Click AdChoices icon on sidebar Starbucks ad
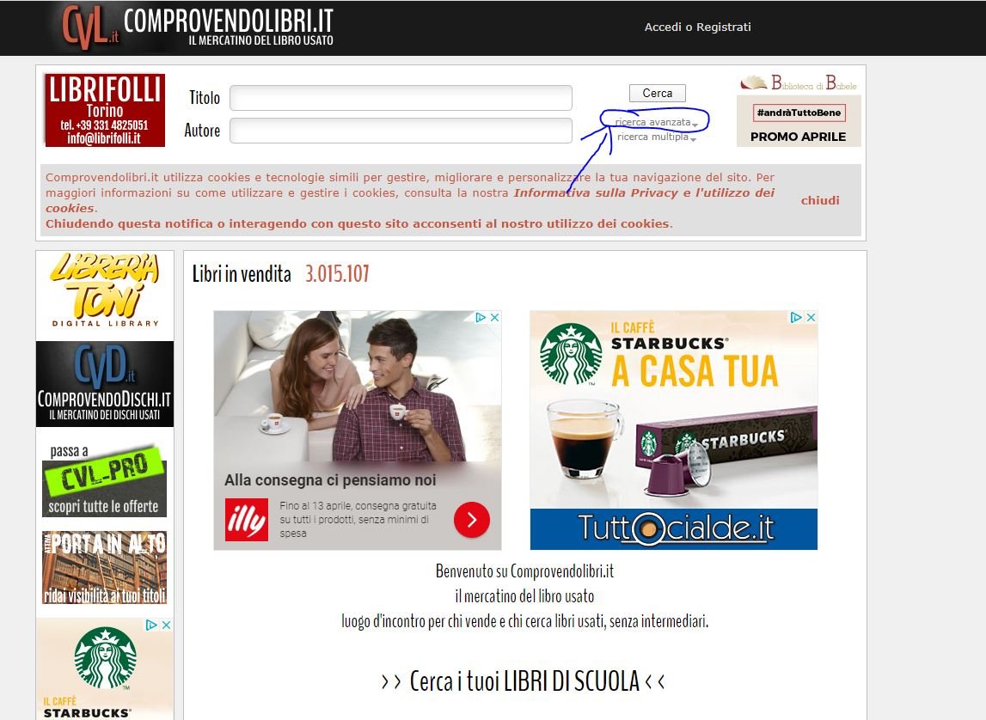The height and width of the screenshot is (720, 986). (151, 625)
